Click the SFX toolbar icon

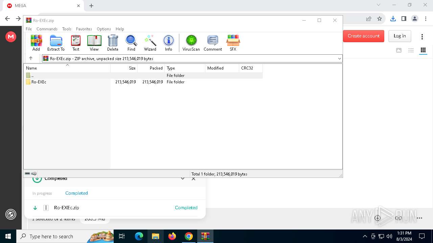(x=233, y=43)
